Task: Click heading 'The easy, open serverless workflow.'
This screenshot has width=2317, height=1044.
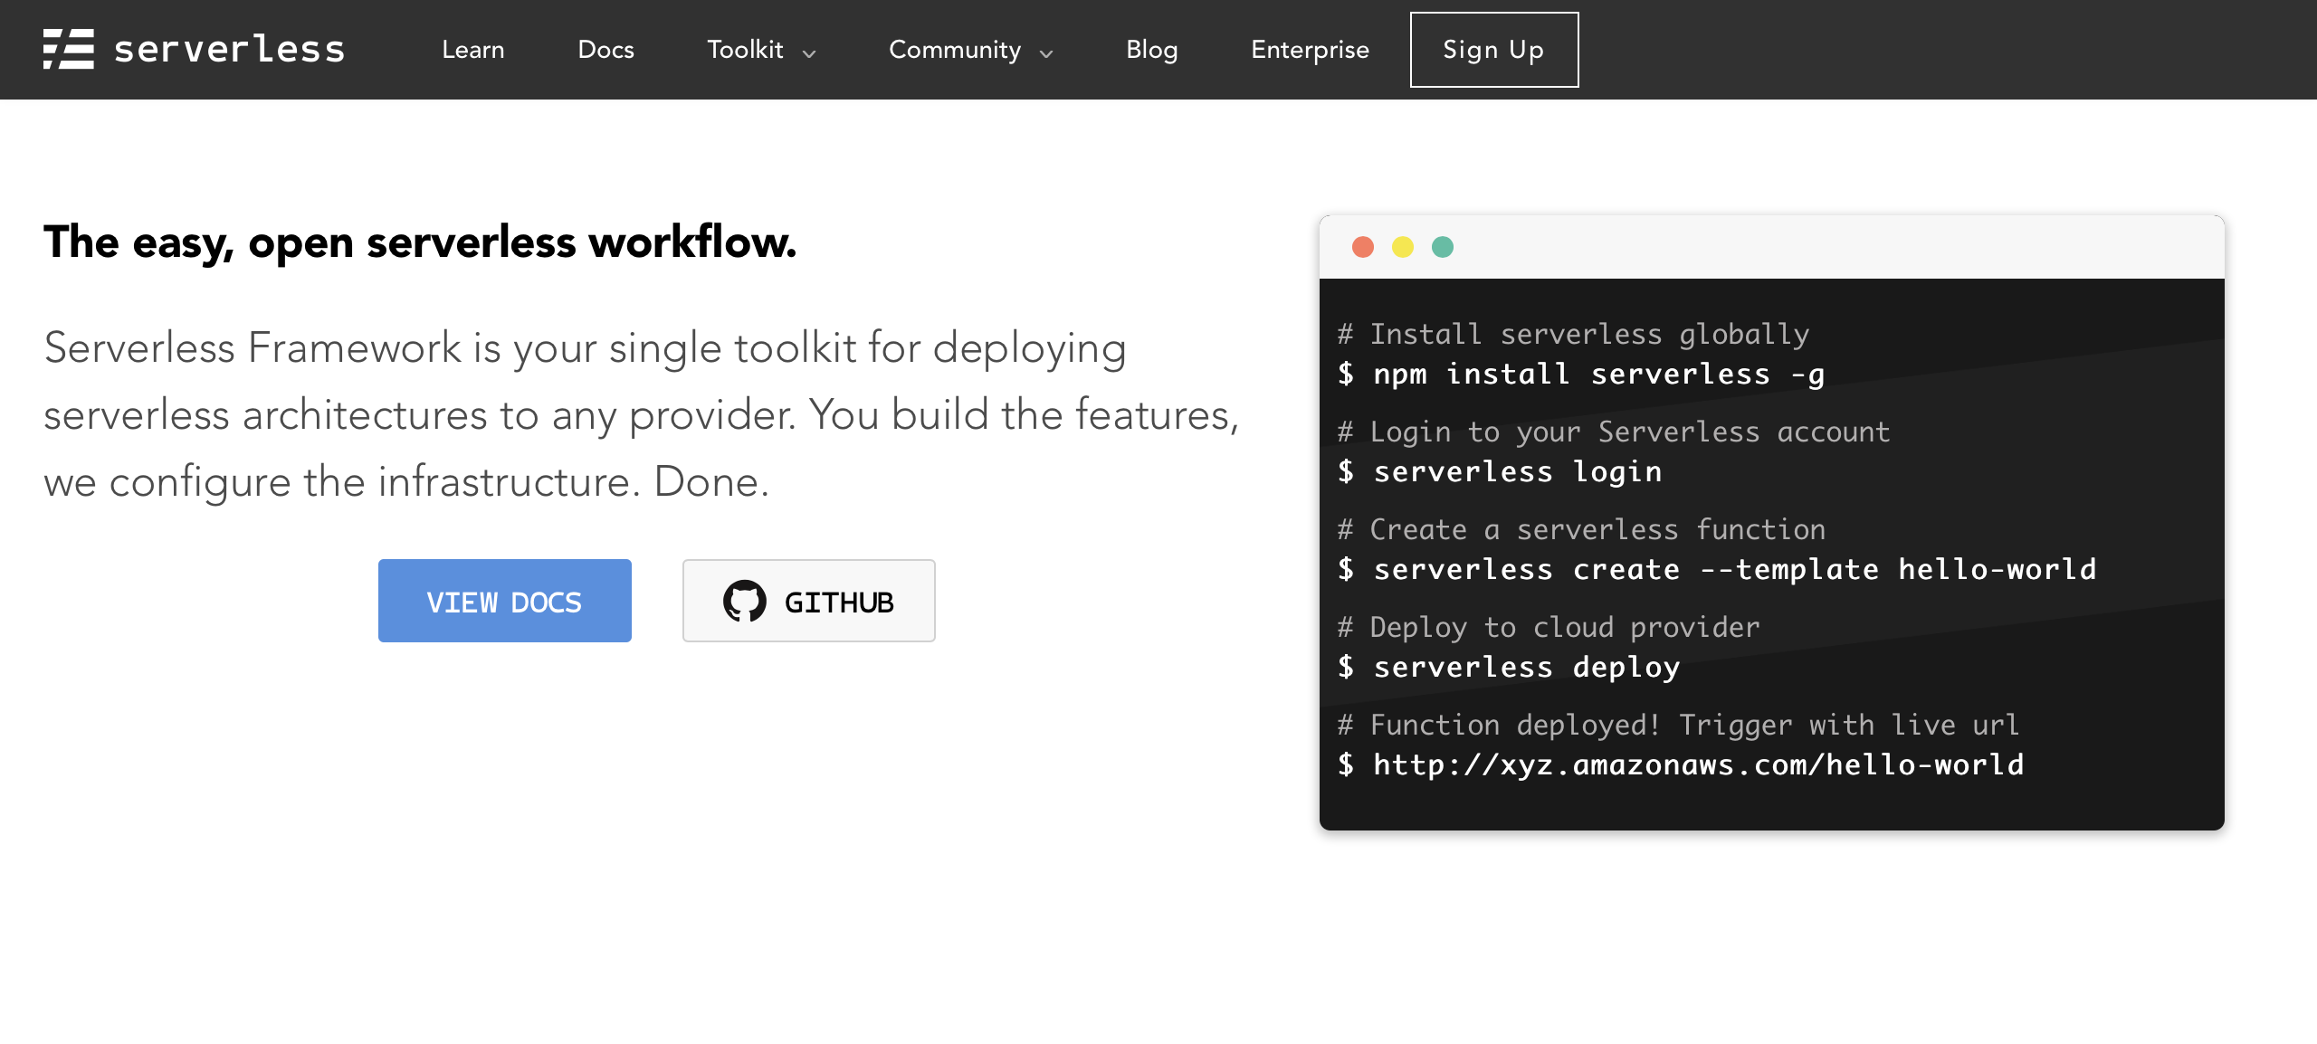Action: (x=420, y=242)
